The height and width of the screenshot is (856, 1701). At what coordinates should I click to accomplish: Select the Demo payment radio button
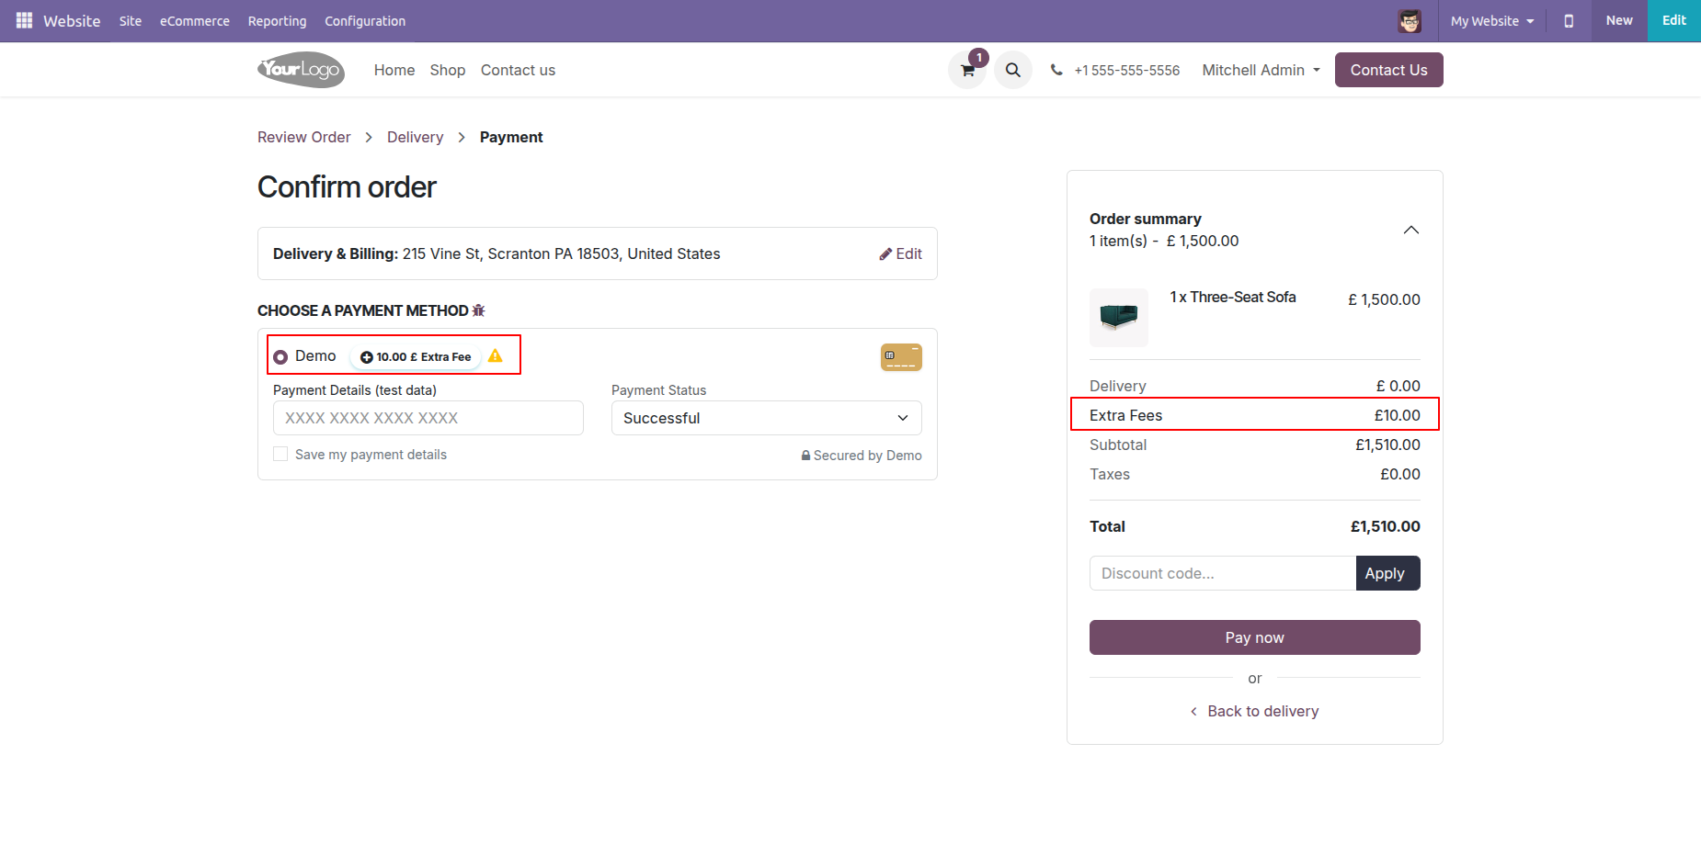[x=280, y=356]
